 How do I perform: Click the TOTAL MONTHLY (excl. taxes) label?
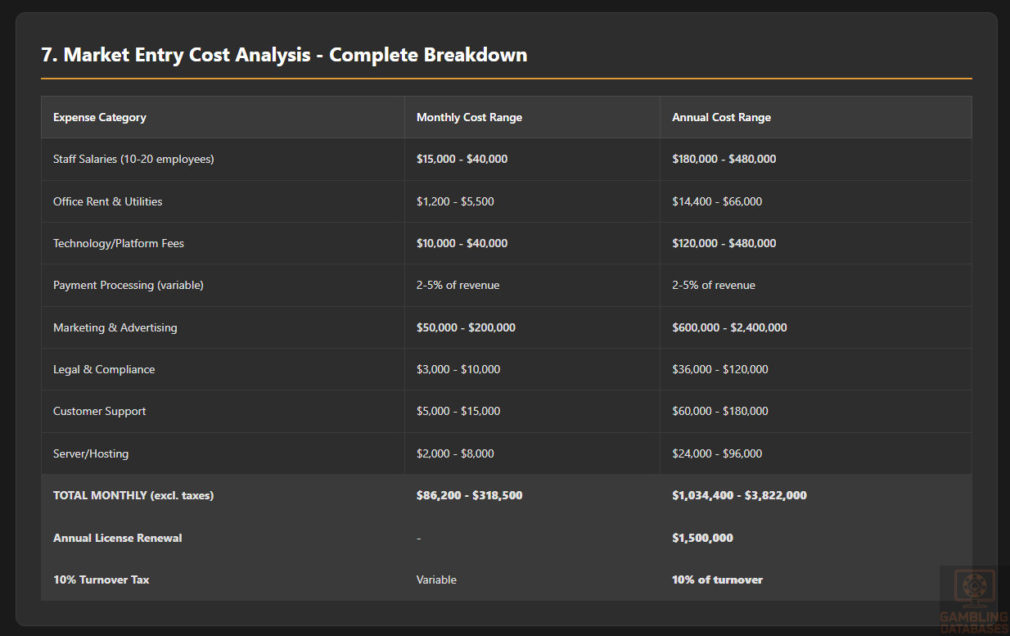(x=133, y=495)
